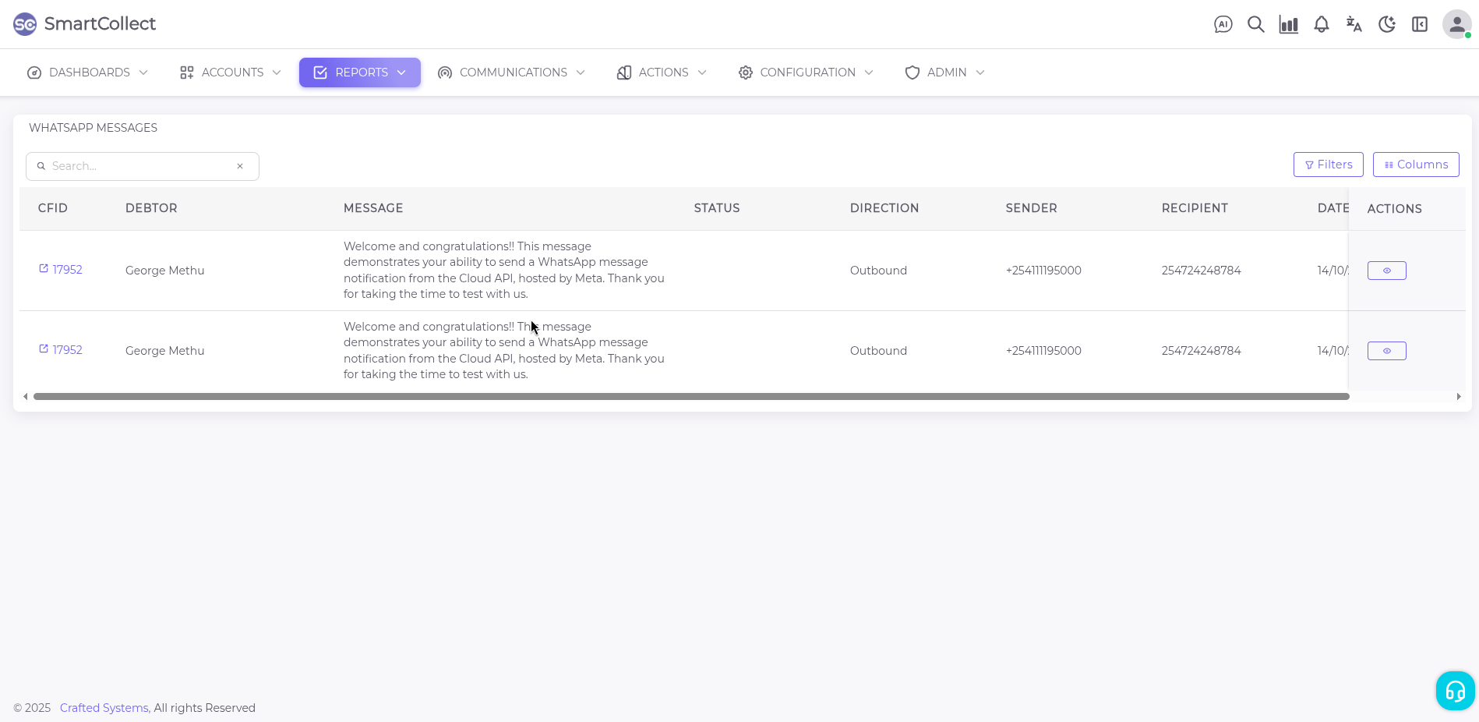1479x722 pixels.
Task: Open the notifications bell
Action: point(1321,24)
